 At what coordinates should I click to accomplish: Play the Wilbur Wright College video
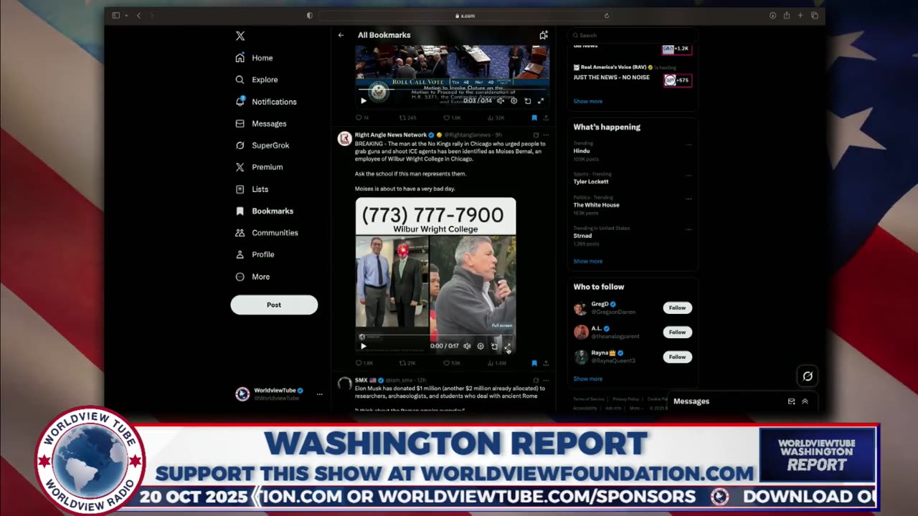coord(364,346)
